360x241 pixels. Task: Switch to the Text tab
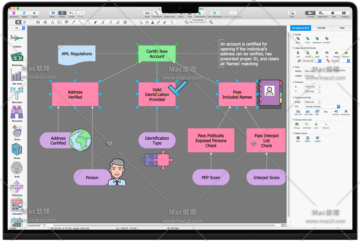point(342,28)
